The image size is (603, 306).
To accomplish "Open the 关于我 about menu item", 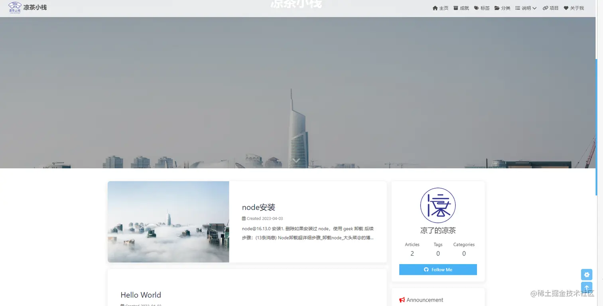I will coord(574,8).
